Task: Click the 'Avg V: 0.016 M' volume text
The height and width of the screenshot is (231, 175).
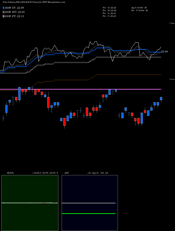Action: coord(139,8)
